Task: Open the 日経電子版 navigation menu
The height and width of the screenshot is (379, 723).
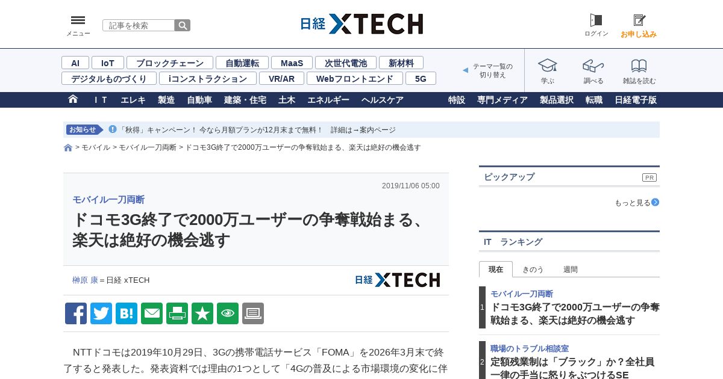Action: pos(636,100)
